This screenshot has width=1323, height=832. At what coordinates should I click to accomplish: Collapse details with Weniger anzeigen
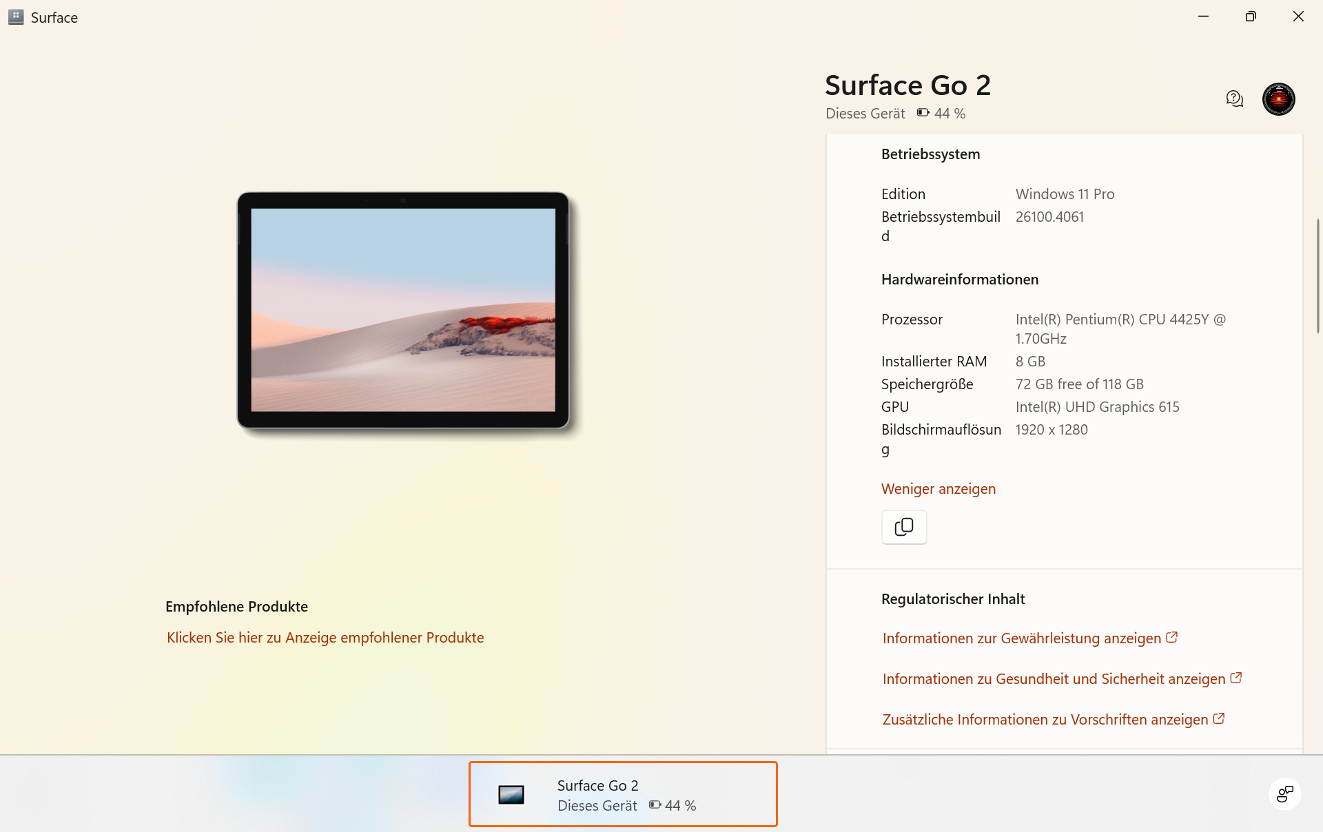click(938, 489)
